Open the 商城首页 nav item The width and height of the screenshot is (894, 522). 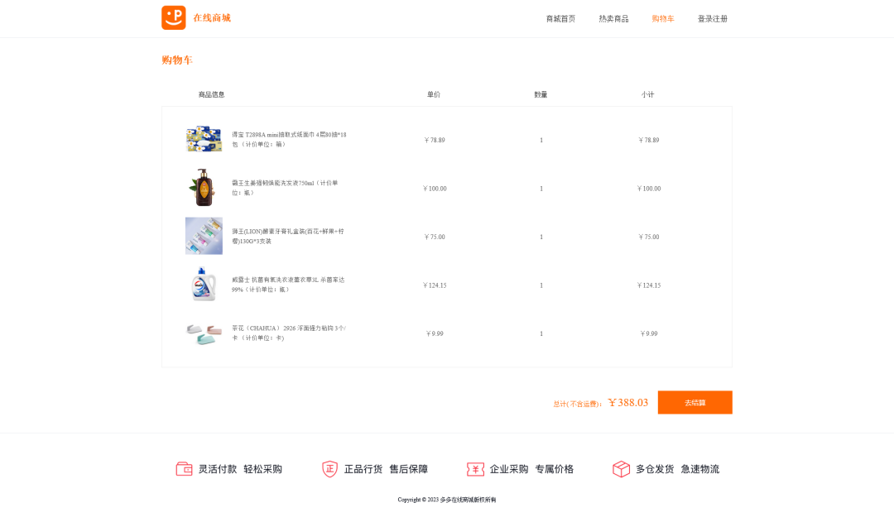point(560,19)
